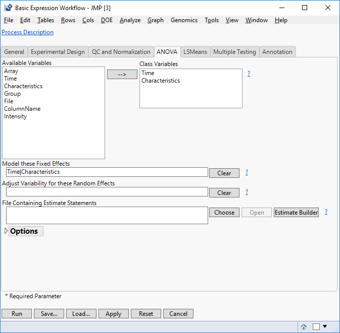Click the Save... button
Viewport: 340px width, 333px height.
(49, 314)
